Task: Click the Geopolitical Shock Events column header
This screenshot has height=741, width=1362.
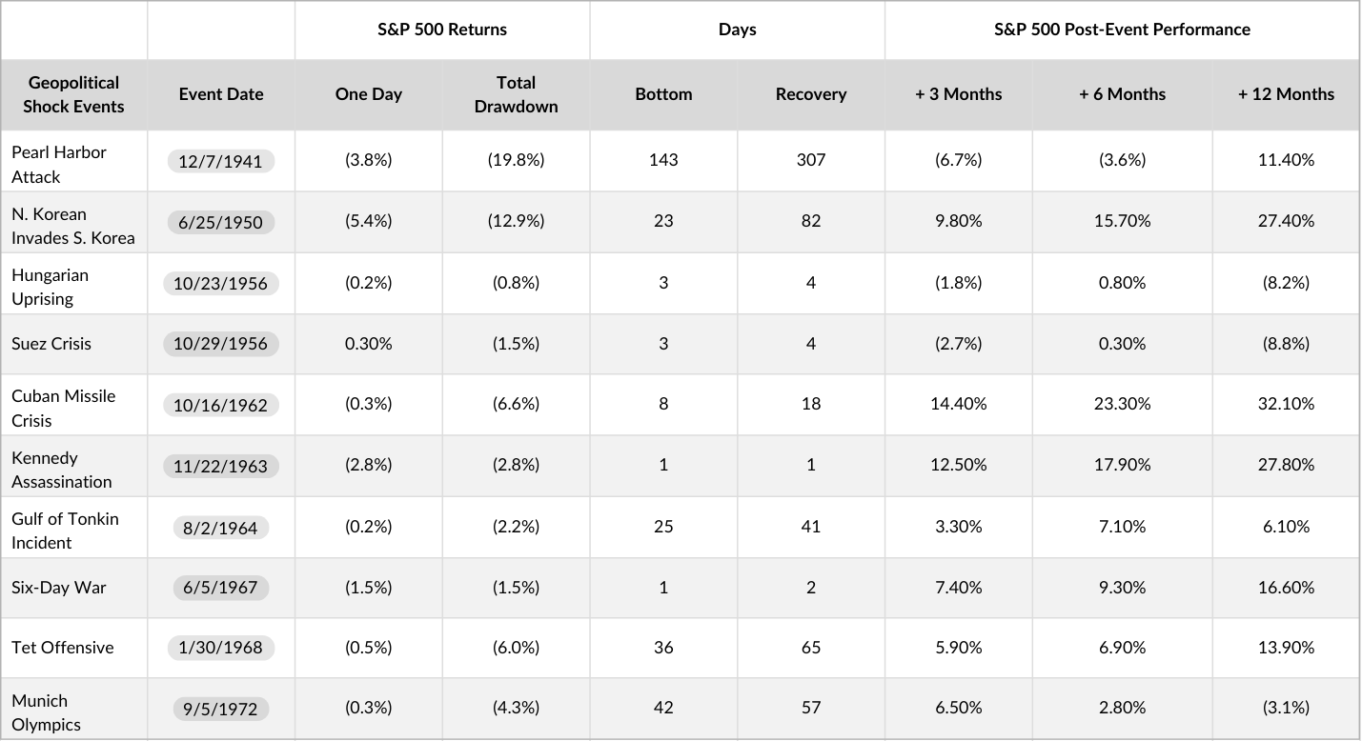Action: coord(73,94)
